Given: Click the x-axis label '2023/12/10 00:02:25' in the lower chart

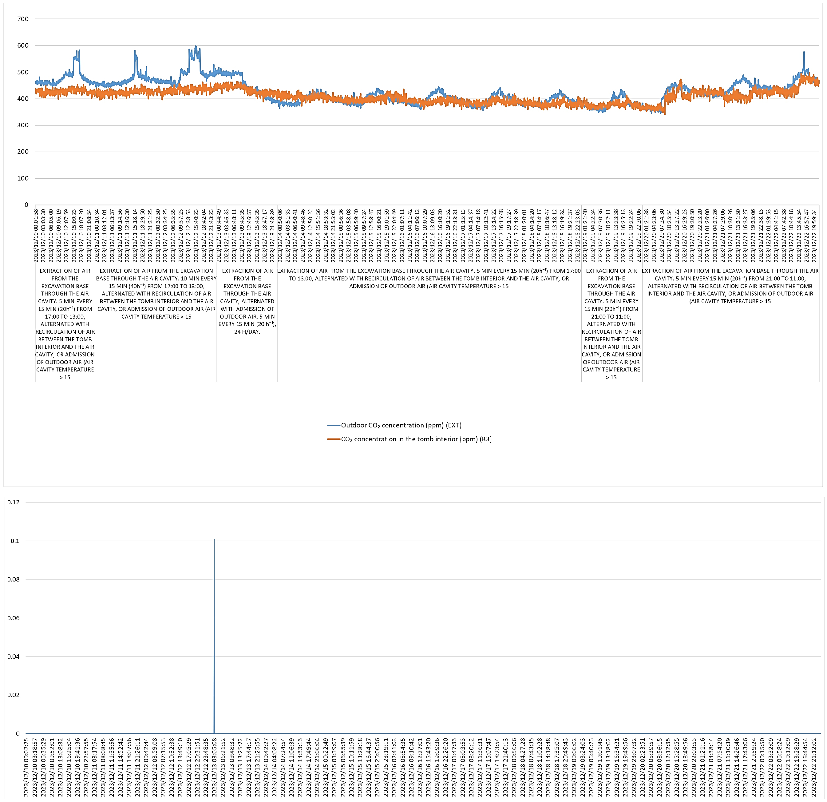Looking at the screenshot, I should click(x=26, y=767).
